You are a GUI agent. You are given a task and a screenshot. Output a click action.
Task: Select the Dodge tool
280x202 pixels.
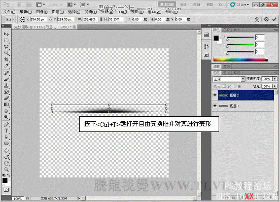coord(6,117)
